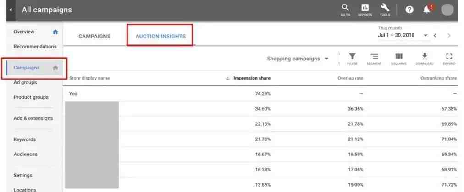
Task: Click the Filter funnel icon
Action: click(352, 59)
